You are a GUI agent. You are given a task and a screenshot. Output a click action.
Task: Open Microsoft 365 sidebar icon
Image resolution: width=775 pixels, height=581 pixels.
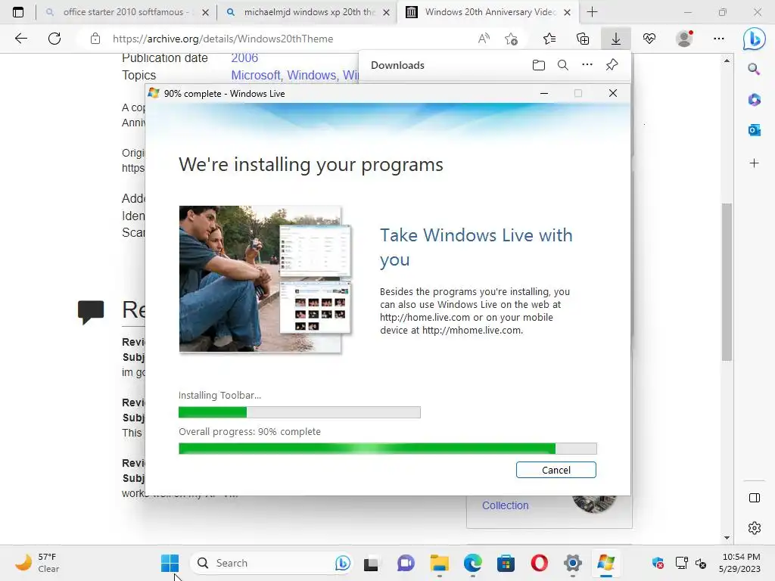(755, 100)
